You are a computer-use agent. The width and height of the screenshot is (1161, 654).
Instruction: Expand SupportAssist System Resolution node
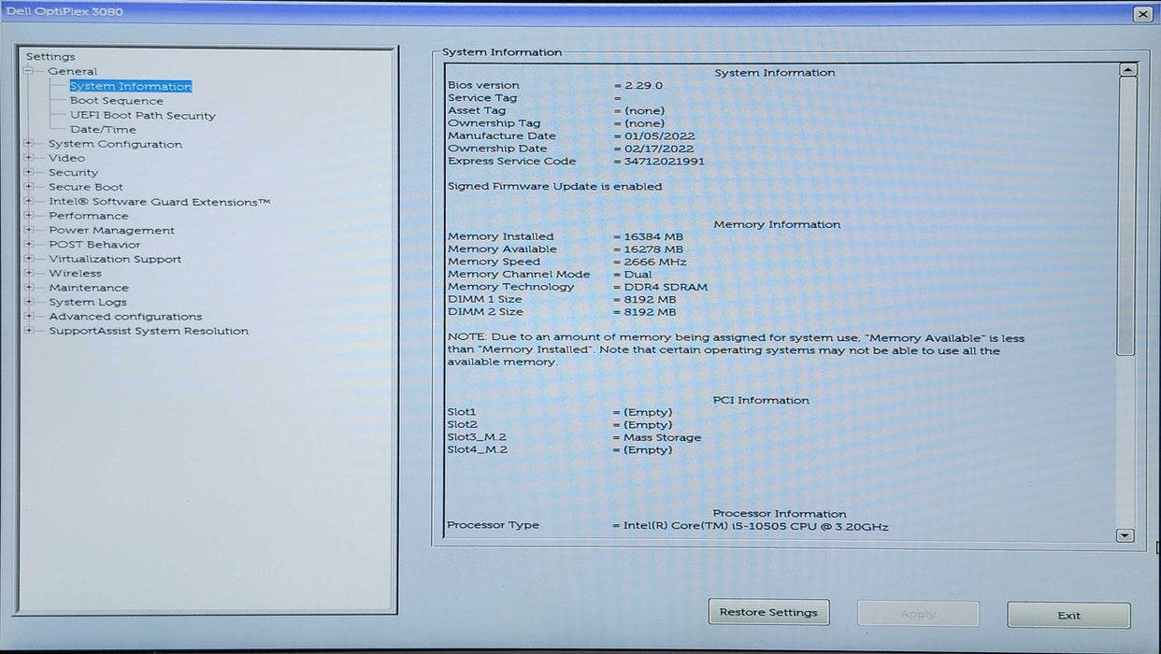click(29, 331)
